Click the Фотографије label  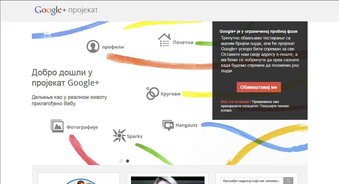coord(82,127)
